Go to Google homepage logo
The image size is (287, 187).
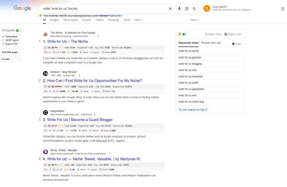22,8
